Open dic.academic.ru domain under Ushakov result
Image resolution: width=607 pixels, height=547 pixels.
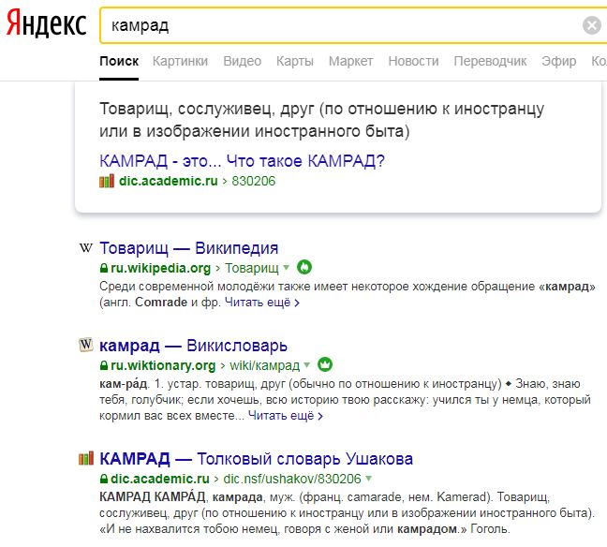pos(160,480)
